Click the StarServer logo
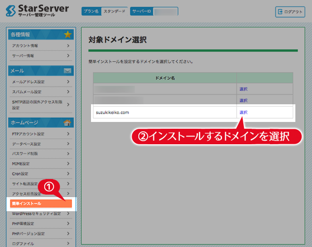 pos(37,11)
